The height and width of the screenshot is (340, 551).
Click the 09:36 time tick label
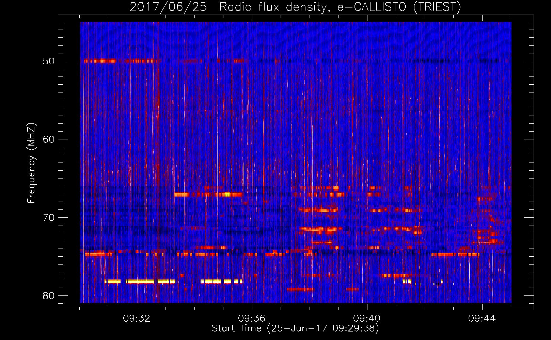[x=252, y=319]
